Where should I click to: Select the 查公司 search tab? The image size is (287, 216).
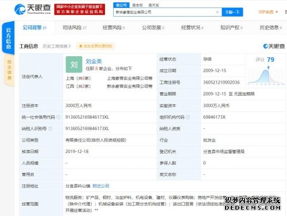click(x=121, y=5)
